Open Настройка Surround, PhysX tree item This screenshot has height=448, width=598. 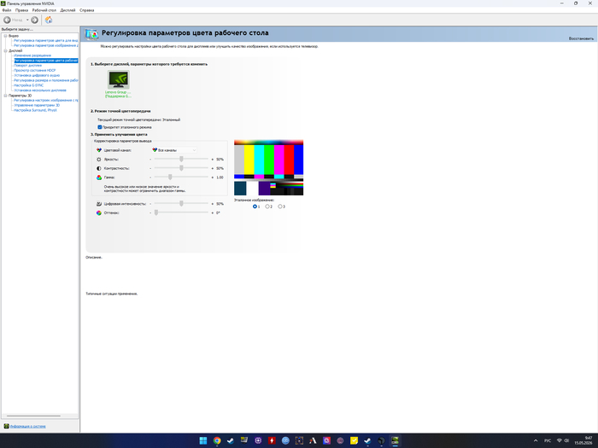tap(36, 110)
